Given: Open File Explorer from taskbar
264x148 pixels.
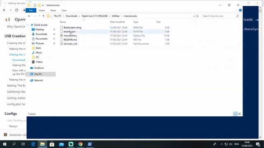Looking at the screenshot, I should pyautogui.click(x=42, y=144).
